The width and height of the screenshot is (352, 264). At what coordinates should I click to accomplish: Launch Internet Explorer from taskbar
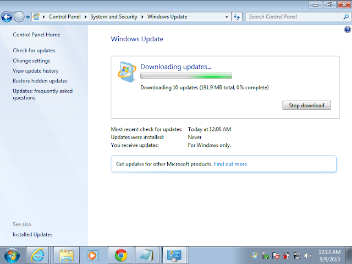37,255
